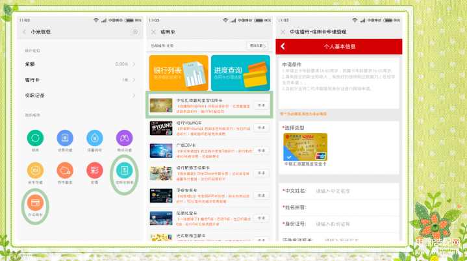The height and width of the screenshot is (261, 467).
Task: Select the 平安车主卡 title text
Action: (x=186, y=190)
